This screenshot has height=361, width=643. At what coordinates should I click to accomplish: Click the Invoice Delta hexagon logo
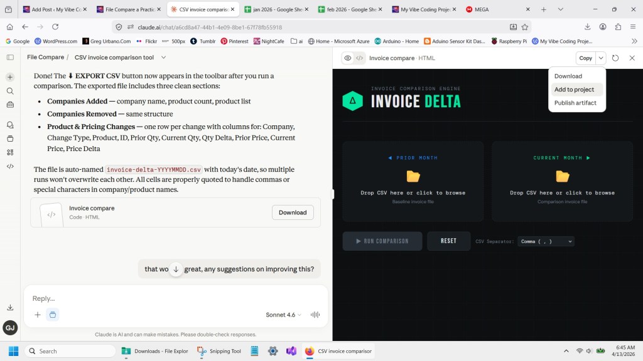352,101
